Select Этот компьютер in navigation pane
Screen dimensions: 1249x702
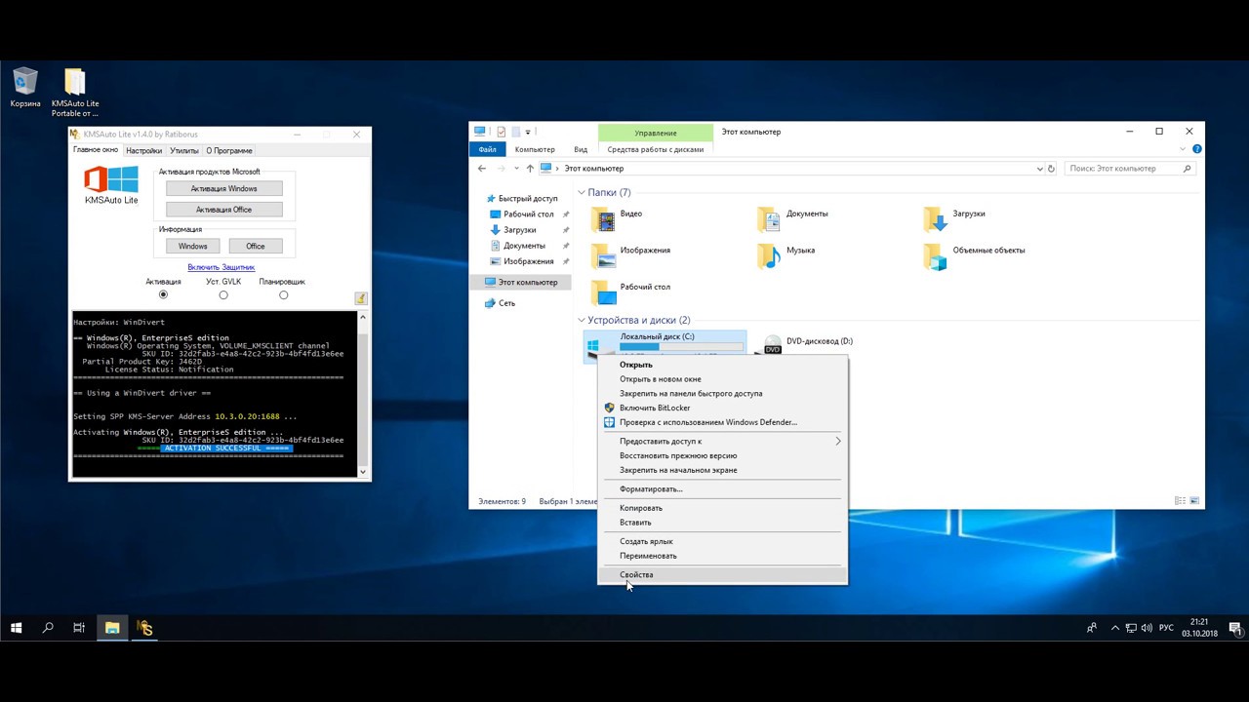click(x=528, y=282)
